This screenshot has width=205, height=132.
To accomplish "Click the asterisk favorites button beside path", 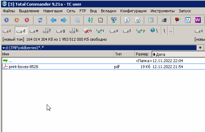I will click(200, 48).
